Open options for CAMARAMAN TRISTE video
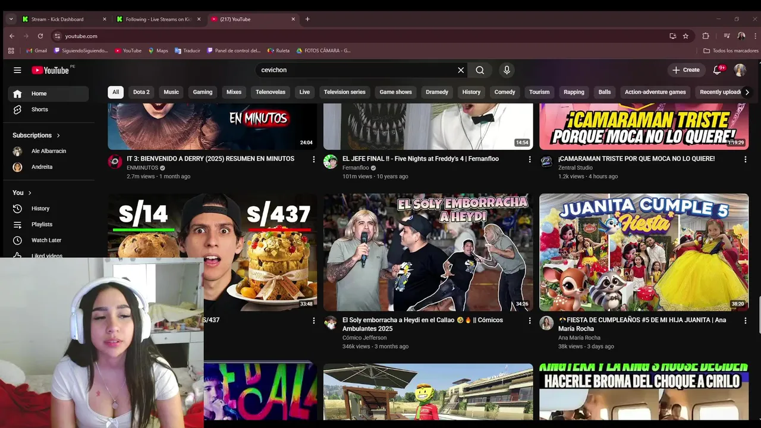Image resolution: width=761 pixels, height=428 pixels. (x=745, y=159)
